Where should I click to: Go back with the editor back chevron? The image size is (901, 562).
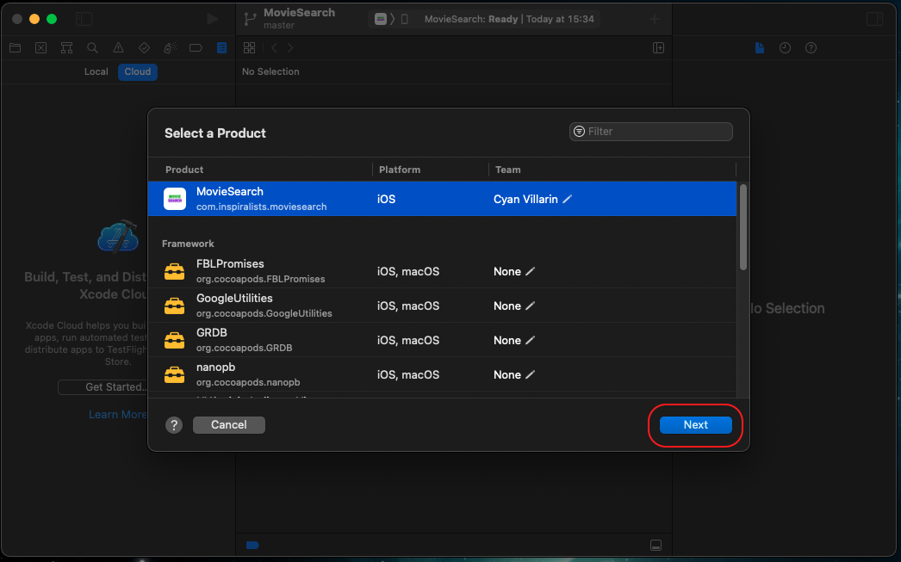(274, 47)
